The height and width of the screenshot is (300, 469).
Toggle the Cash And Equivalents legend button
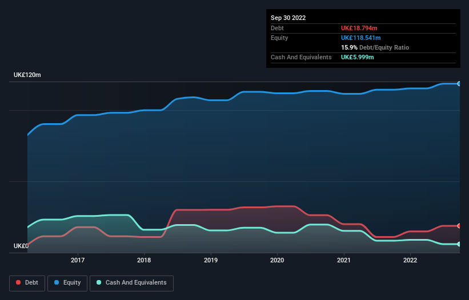(131, 283)
